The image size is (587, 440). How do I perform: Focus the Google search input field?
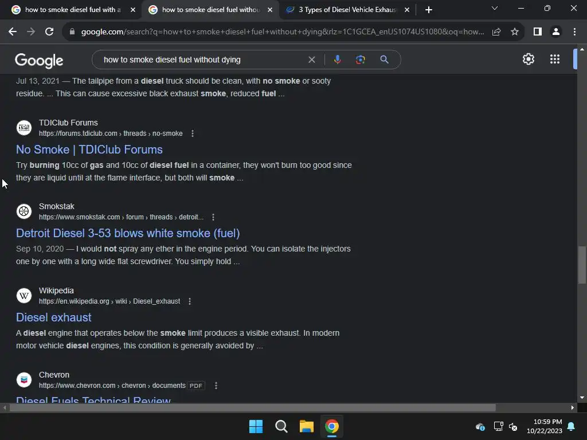pos(202,60)
